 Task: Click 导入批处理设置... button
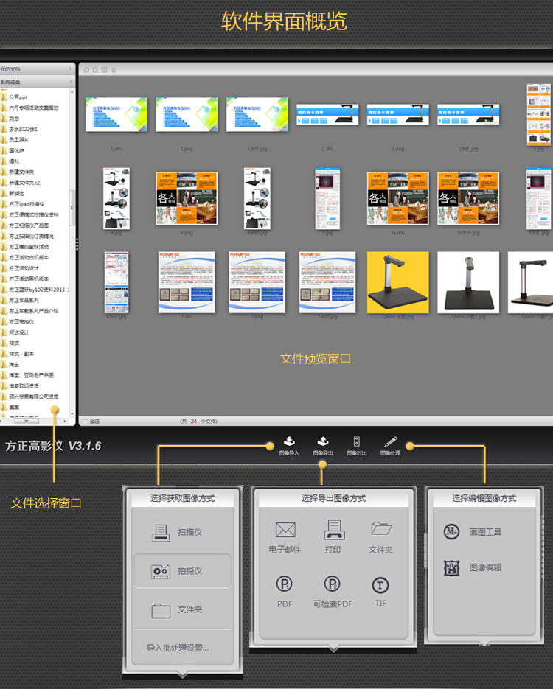(178, 648)
